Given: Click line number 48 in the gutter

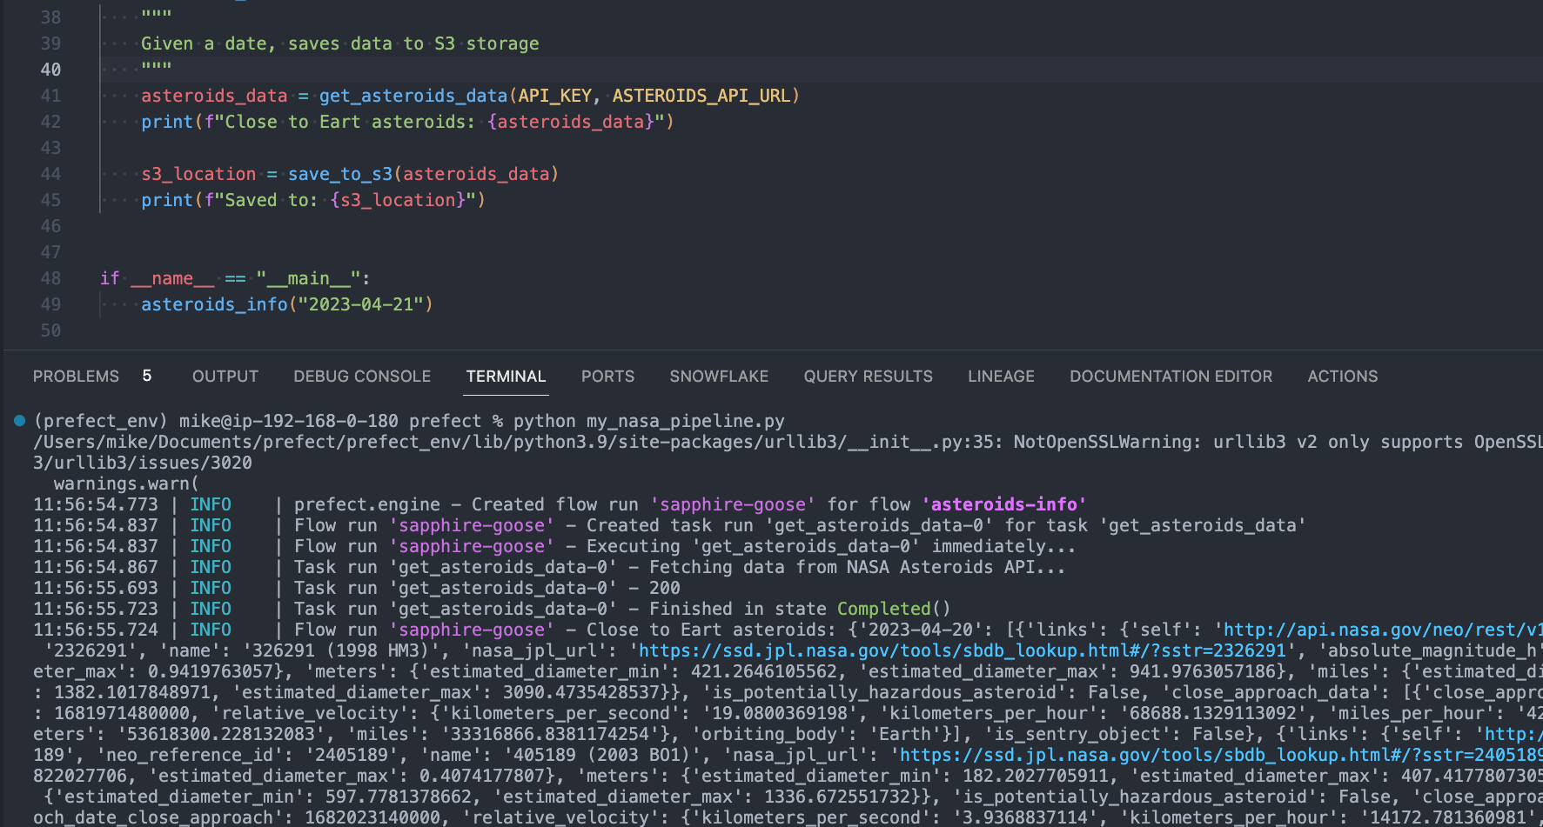Looking at the screenshot, I should [x=50, y=278].
